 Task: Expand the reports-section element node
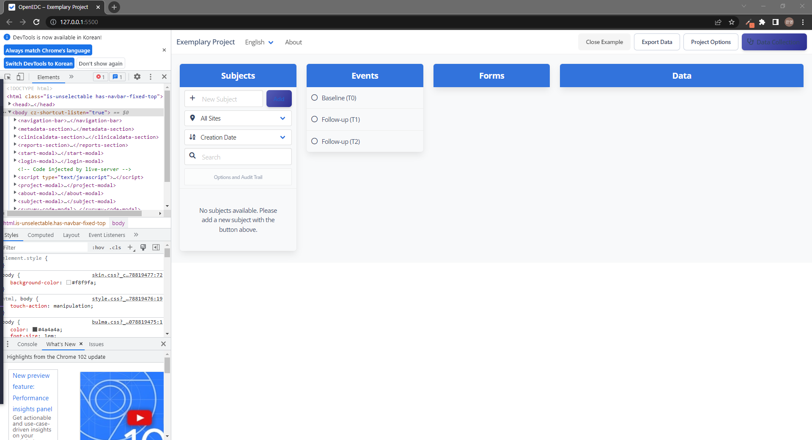15,144
